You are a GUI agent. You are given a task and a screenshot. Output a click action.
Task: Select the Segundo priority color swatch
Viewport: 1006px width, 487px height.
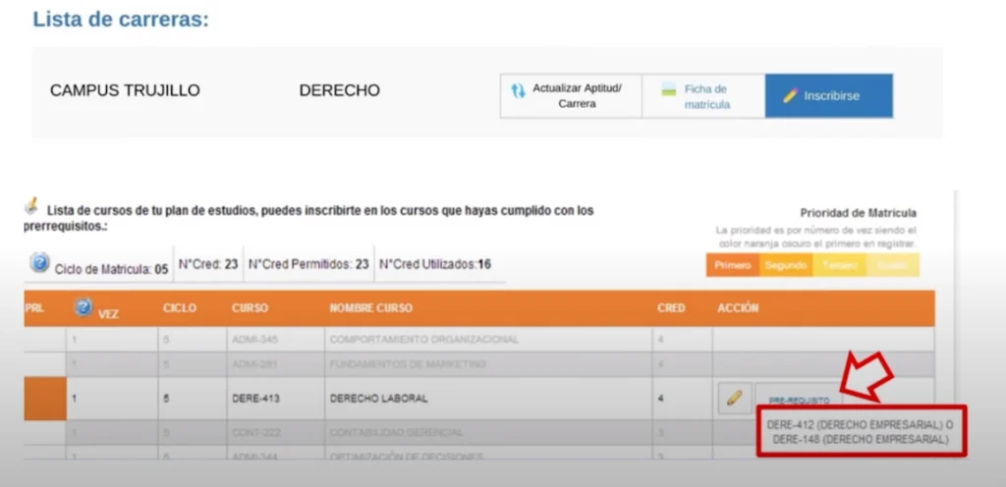[785, 265]
